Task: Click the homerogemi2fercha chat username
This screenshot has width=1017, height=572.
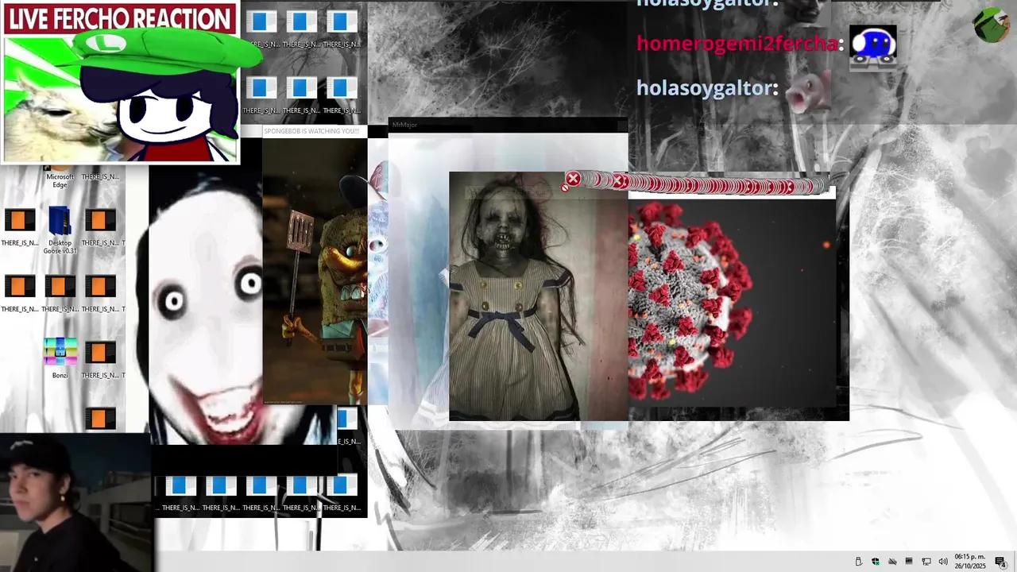Action: [737, 43]
